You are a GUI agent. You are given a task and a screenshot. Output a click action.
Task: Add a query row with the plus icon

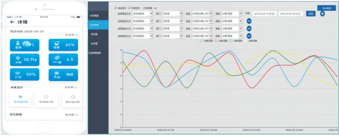point(323,14)
